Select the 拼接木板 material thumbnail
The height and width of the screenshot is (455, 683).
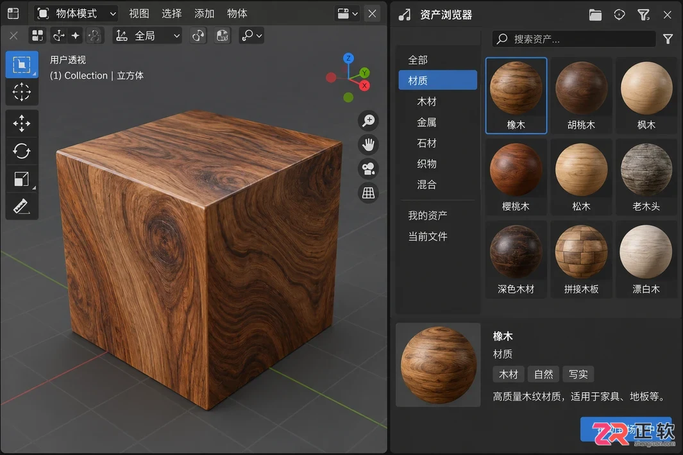point(581,259)
